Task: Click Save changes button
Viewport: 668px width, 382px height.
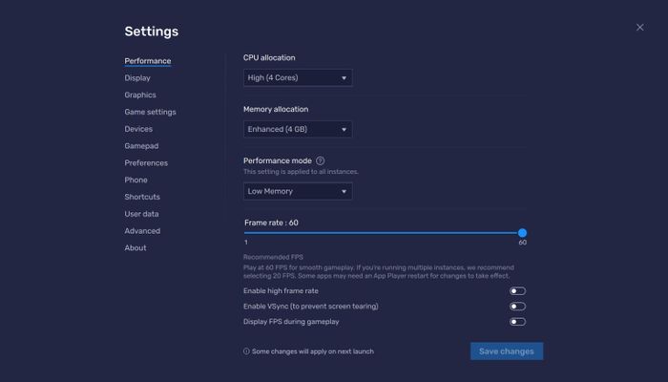Action: pos(507,351)
